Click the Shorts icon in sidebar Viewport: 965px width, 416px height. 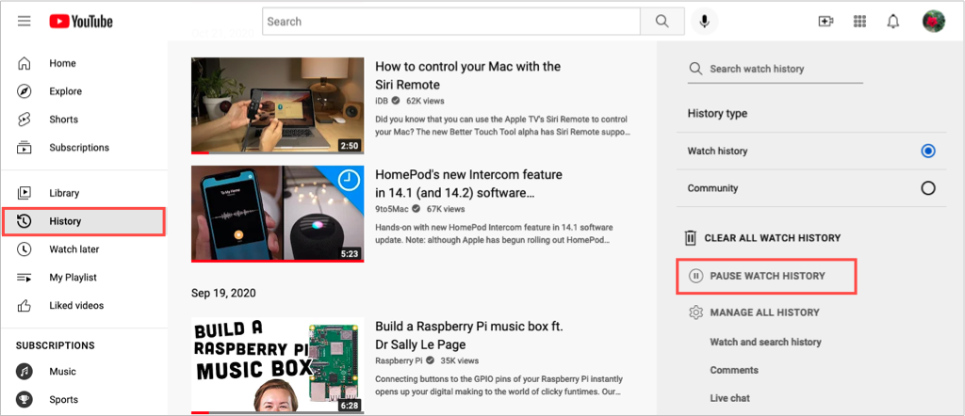tap(24, 120)
